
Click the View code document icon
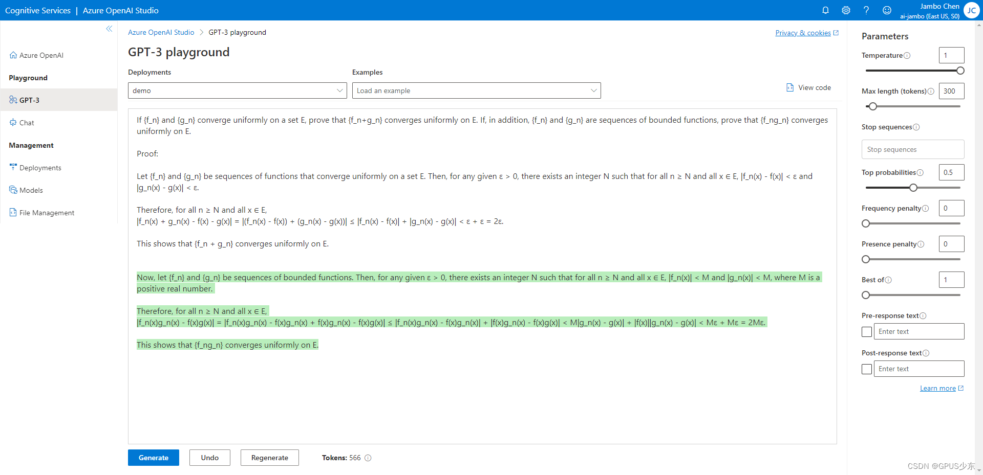(x=790, y=87)
